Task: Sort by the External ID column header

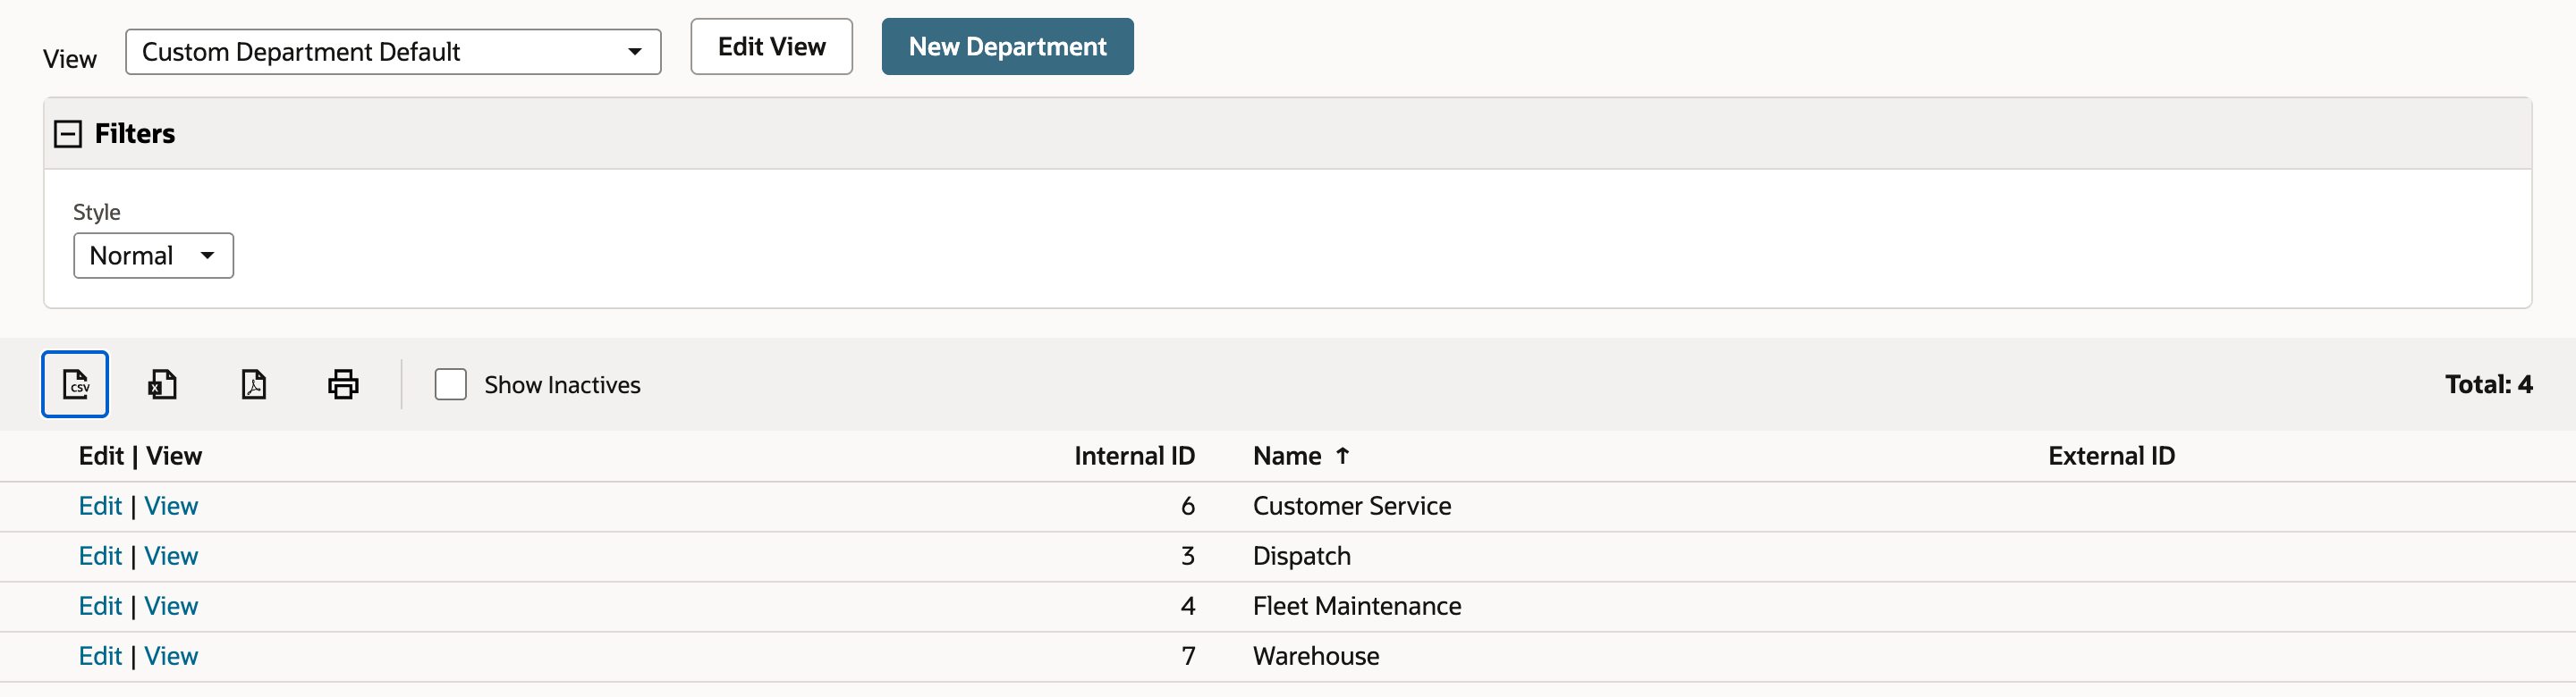Action: click(x=2111, y=457)
